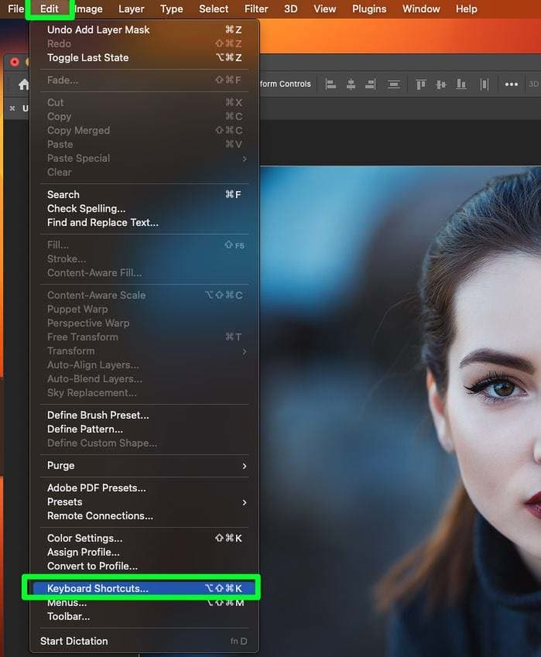Screen dimensions: 541x657
Task: Choose Convert to Profile...
Action: click(x=145, y=566)
